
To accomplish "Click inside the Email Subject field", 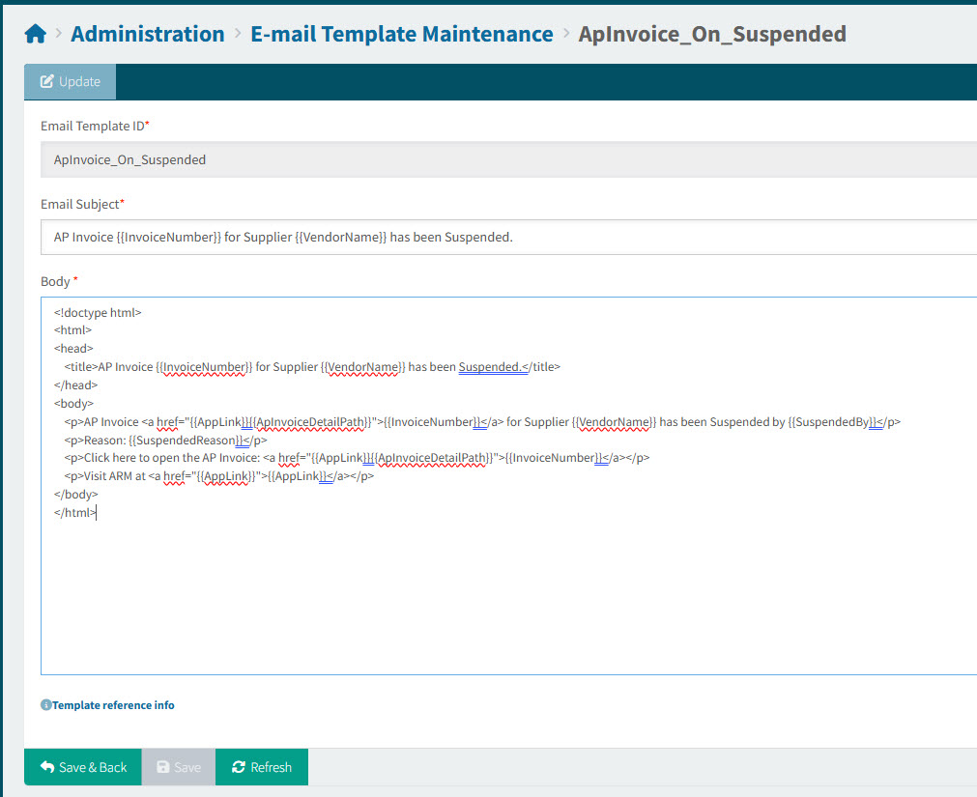I will 387,237.
